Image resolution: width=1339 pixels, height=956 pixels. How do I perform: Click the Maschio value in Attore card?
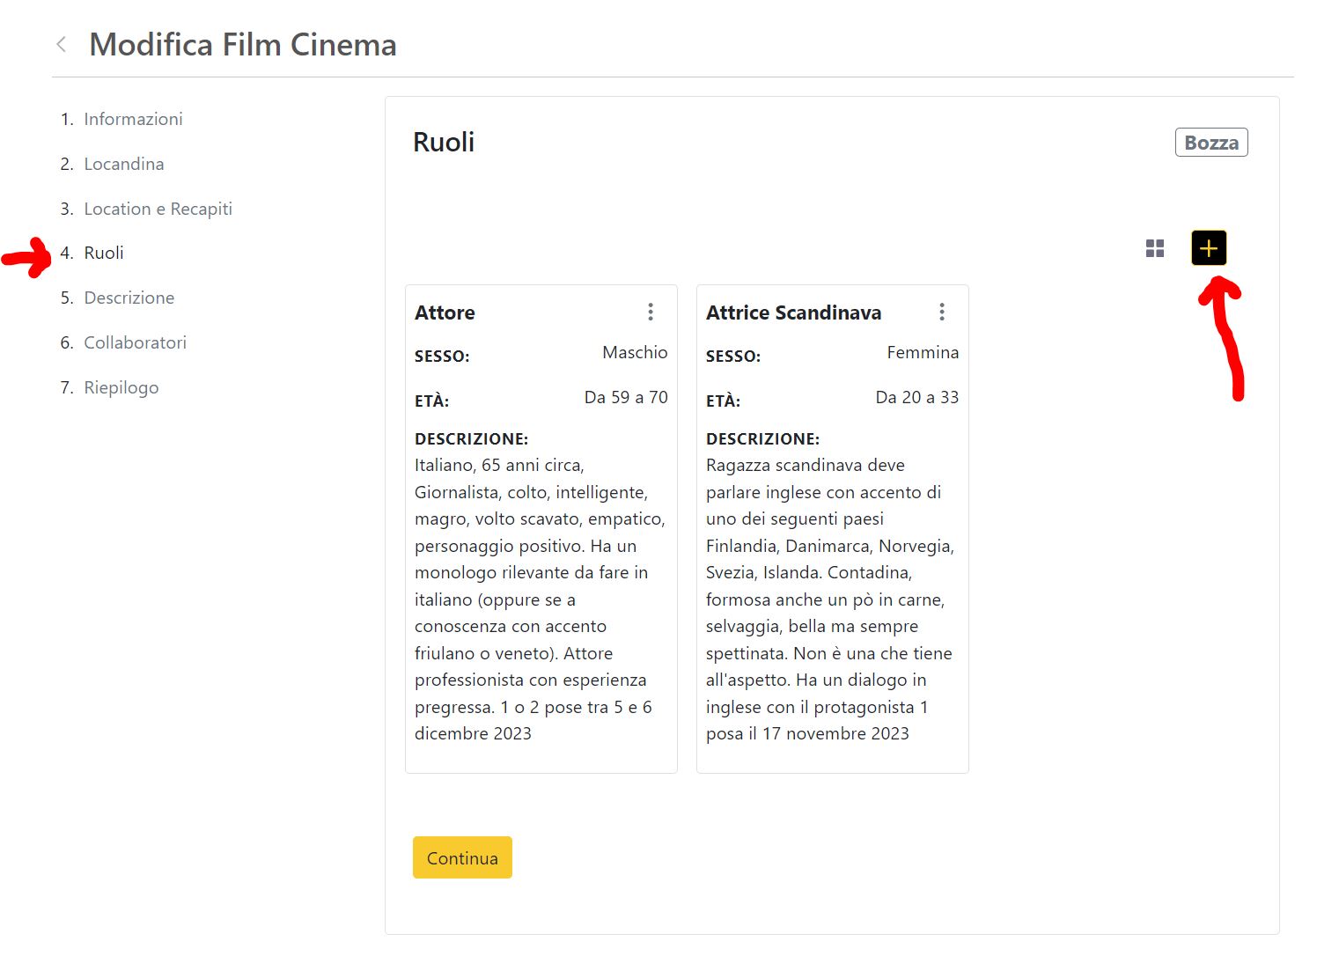tap(635, 352)
